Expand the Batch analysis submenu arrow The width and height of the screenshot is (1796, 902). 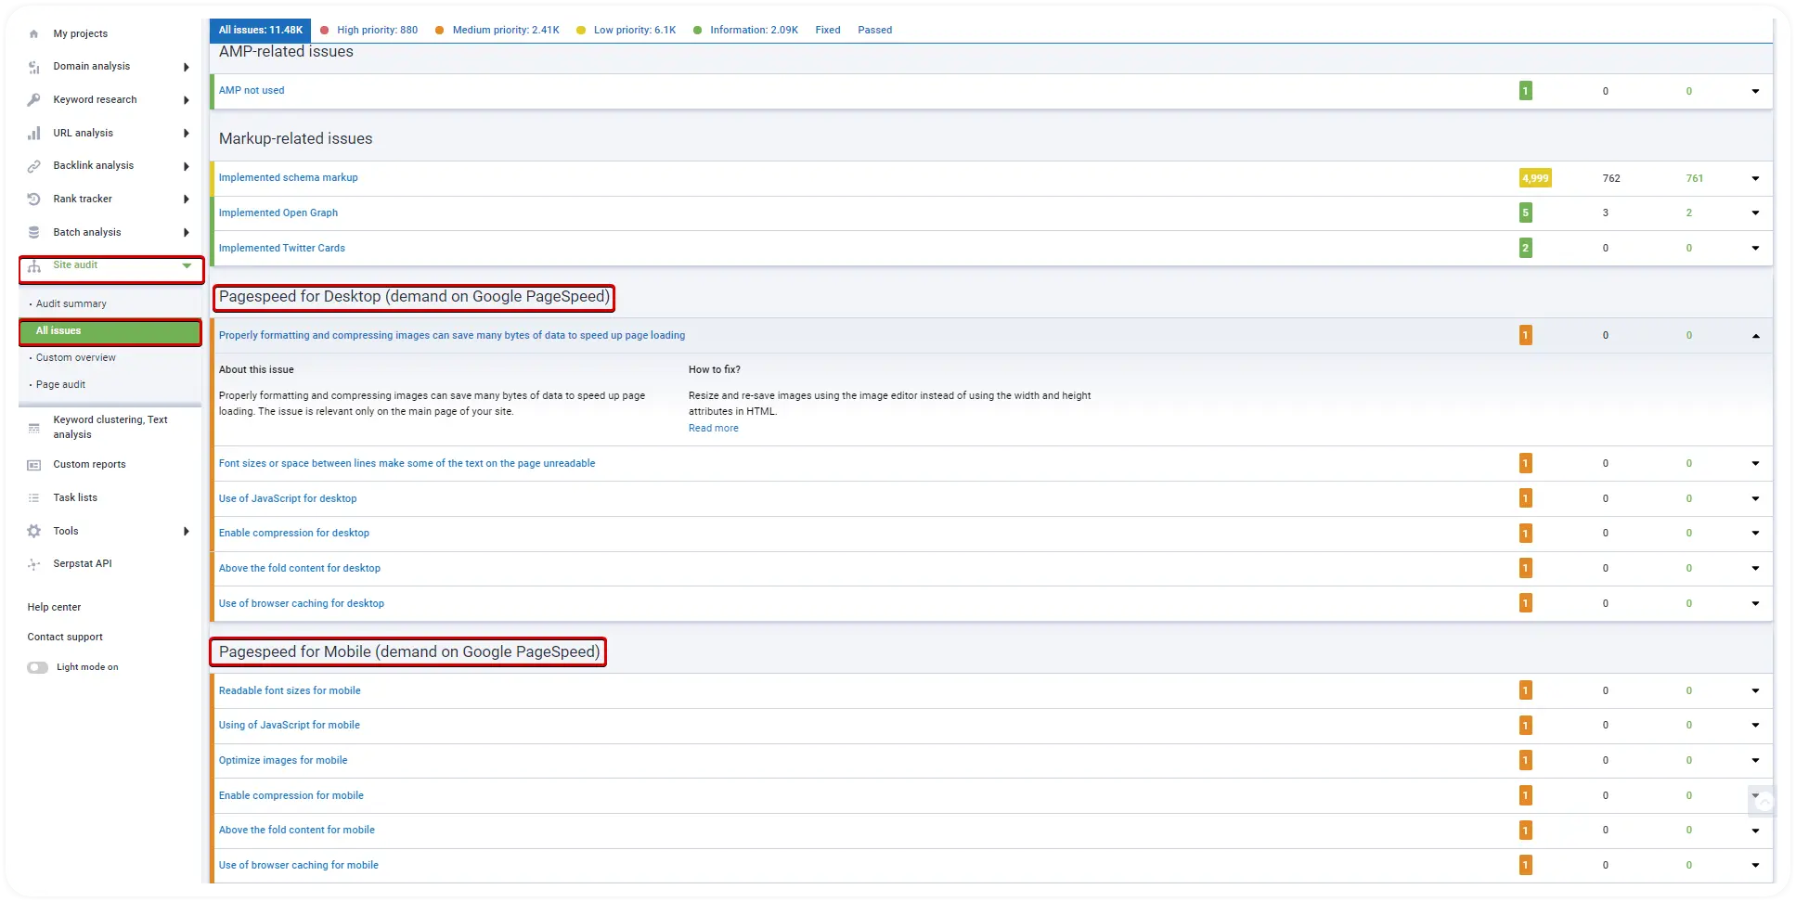187,233
